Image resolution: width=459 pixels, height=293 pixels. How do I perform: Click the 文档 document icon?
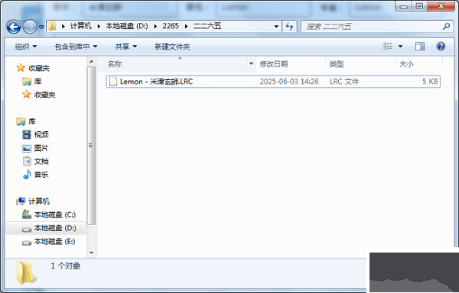[27, 161]
